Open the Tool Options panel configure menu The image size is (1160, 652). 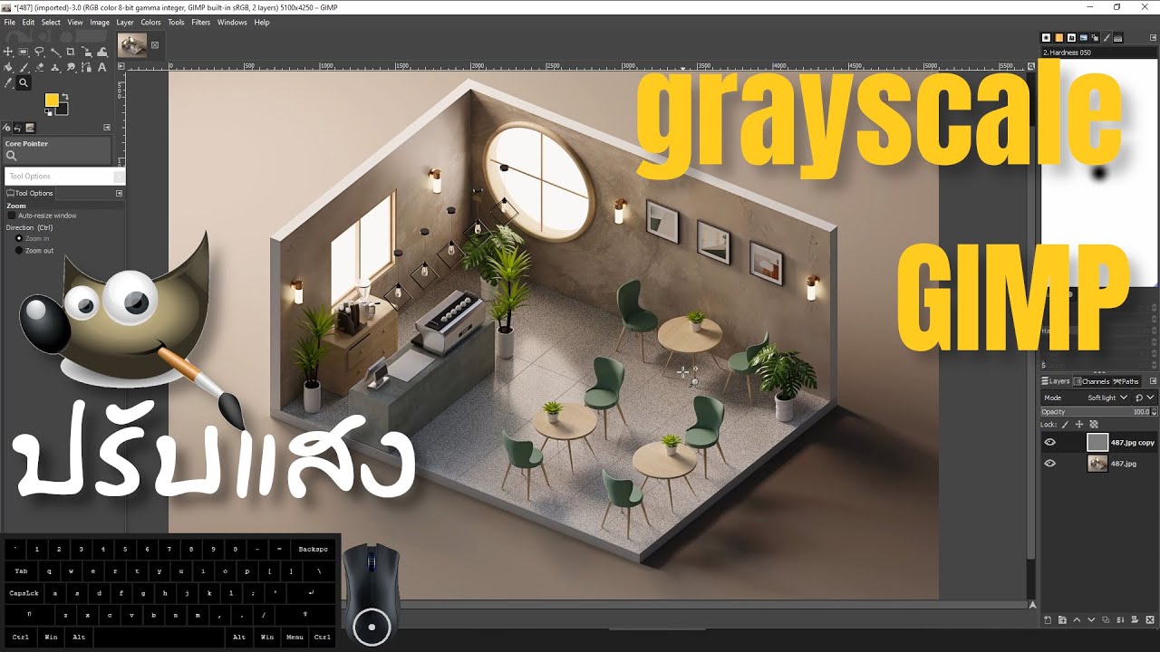pyautogui.click(x=119, y=193)
